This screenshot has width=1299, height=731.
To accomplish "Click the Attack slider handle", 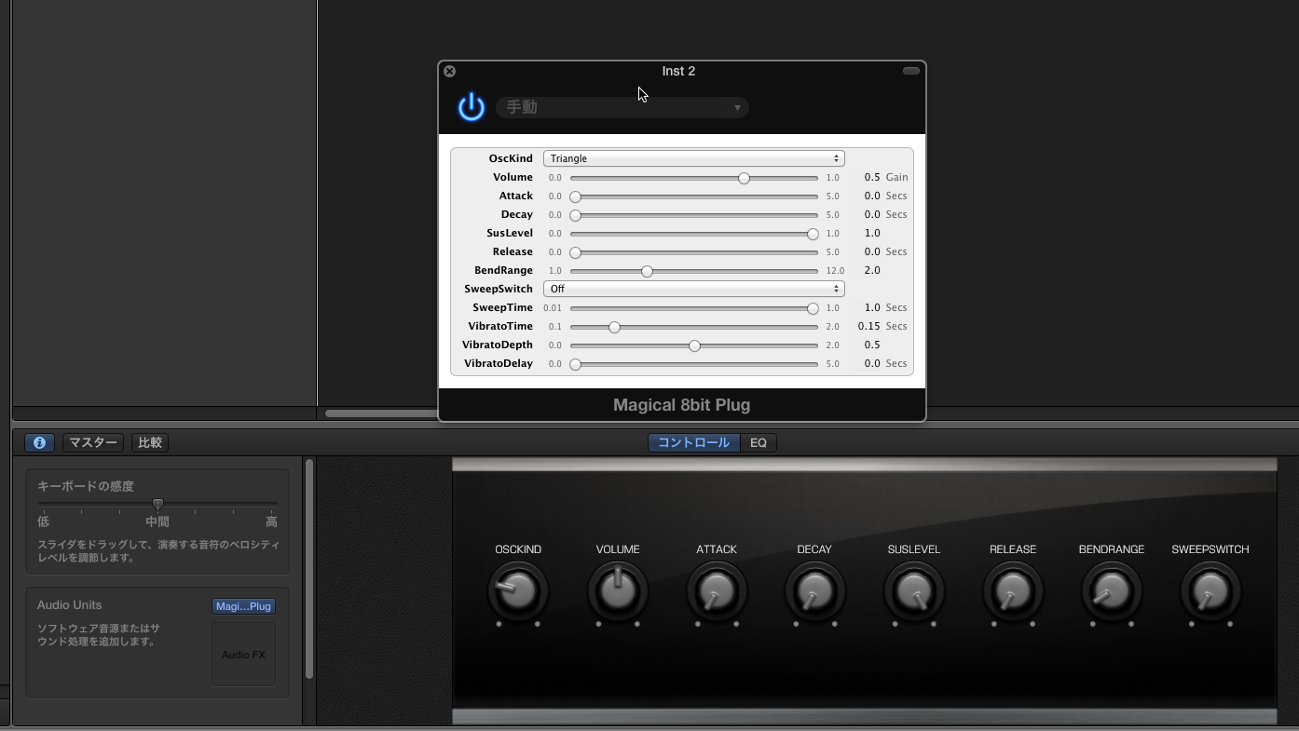I will coord(576,196).
